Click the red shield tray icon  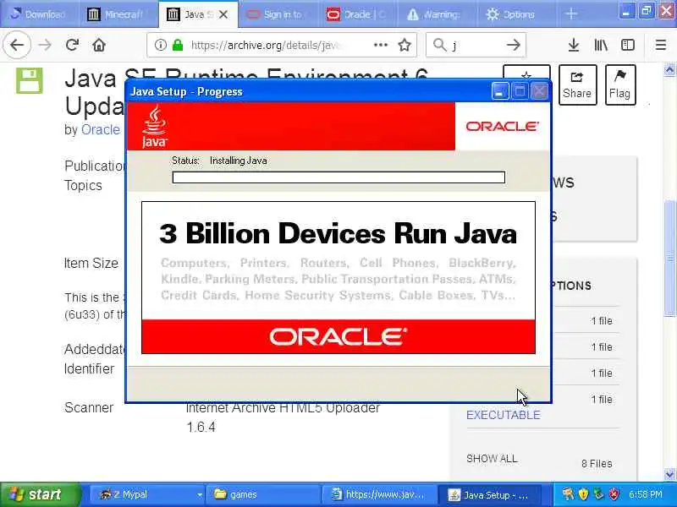pyautogui.click(x=614, y=494)
